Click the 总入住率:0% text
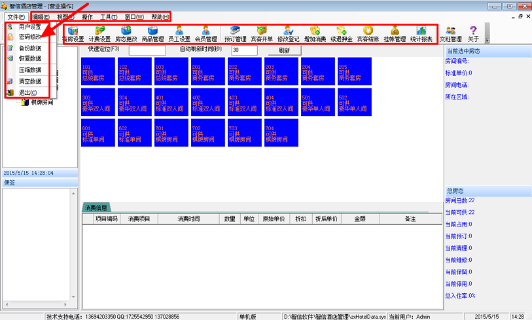532x320 pixels. (460, 296)
